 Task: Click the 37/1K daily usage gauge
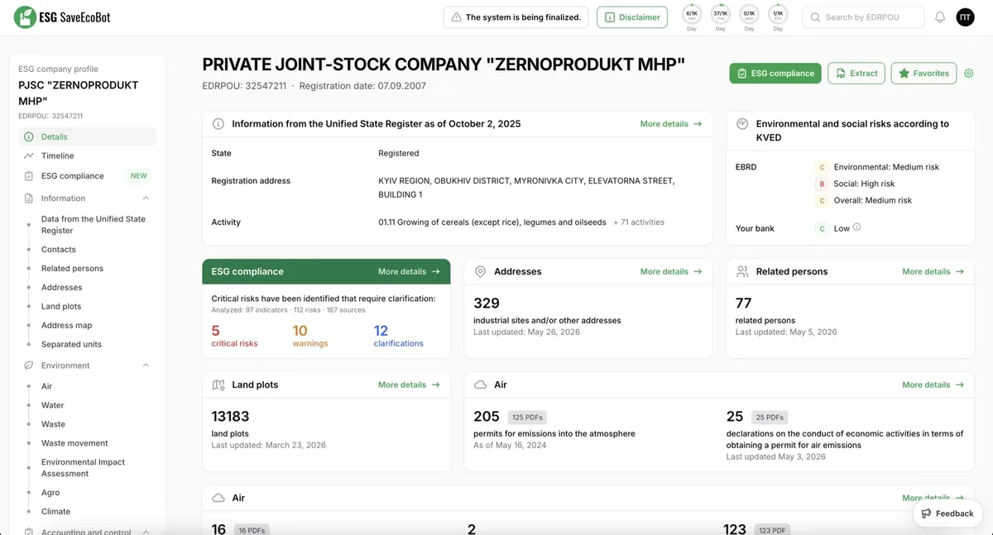721,15
